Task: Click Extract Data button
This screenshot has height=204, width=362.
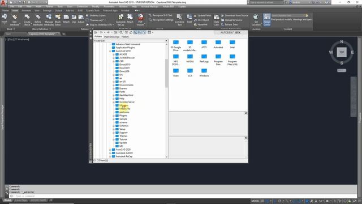Action: click(x=230, y=24)
